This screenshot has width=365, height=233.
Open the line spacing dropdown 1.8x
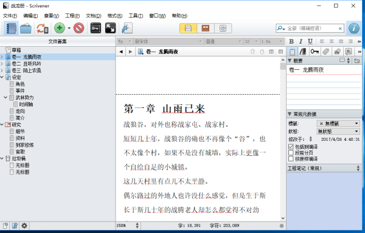(x=272, y=41)
